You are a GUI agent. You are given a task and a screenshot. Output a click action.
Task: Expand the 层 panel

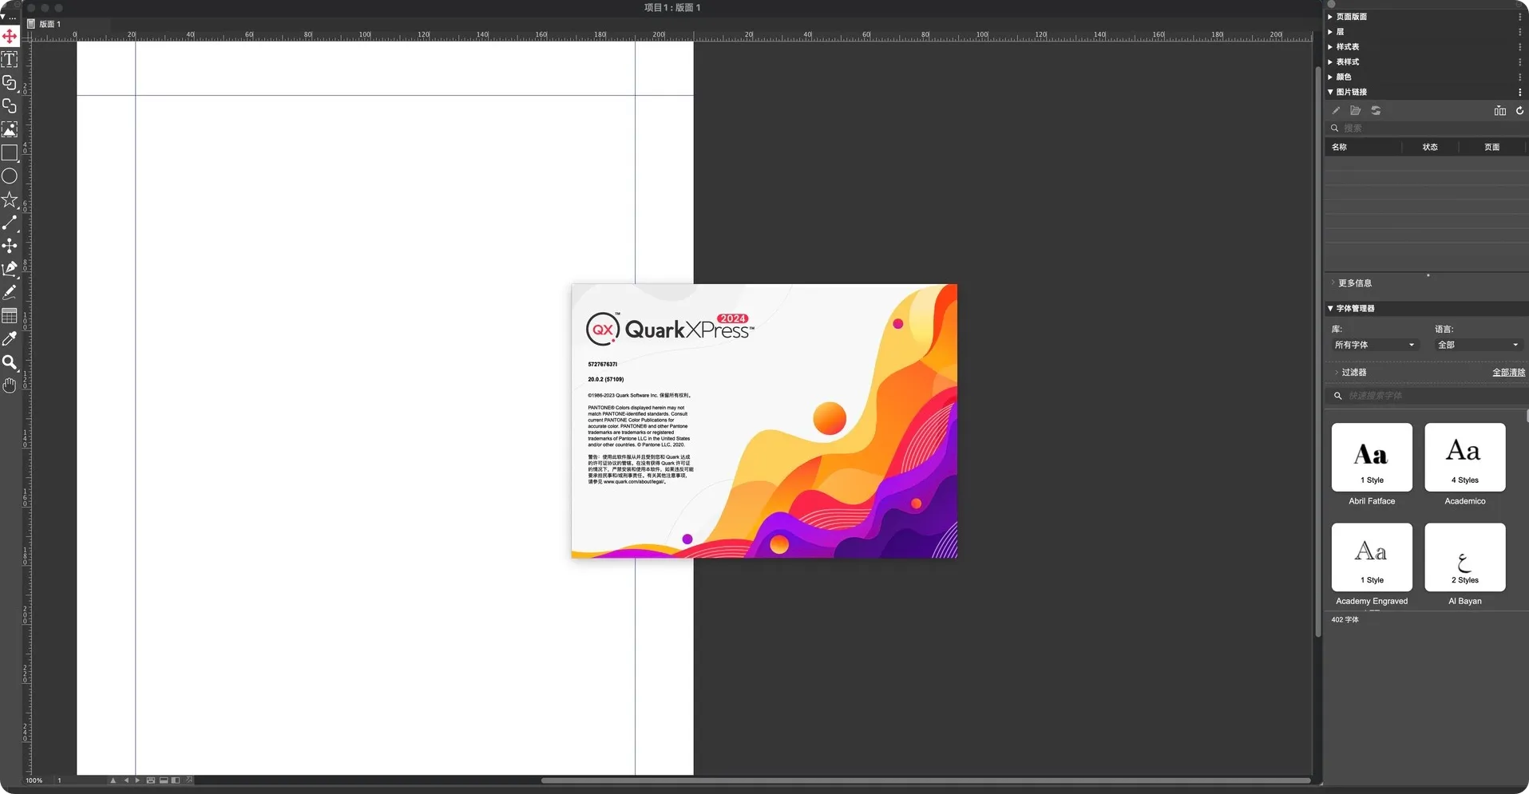(1330, 32)
